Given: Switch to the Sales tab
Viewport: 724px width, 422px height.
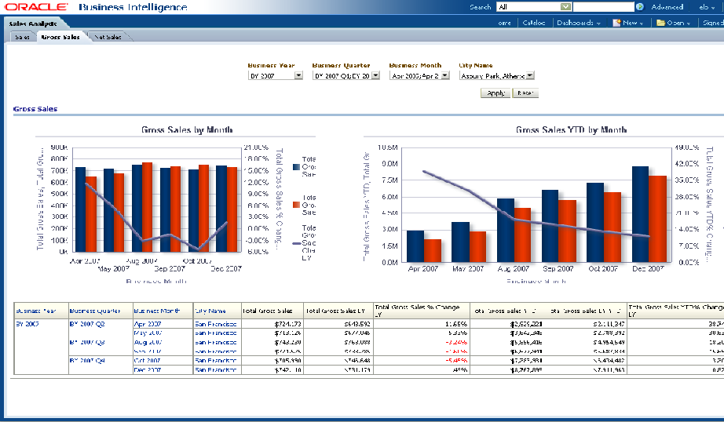Looking at the screenshot, I should (x=22, y=37).
